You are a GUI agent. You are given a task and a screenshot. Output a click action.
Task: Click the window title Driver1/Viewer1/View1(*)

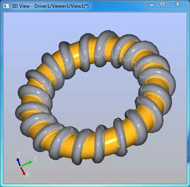pos(61,6)
